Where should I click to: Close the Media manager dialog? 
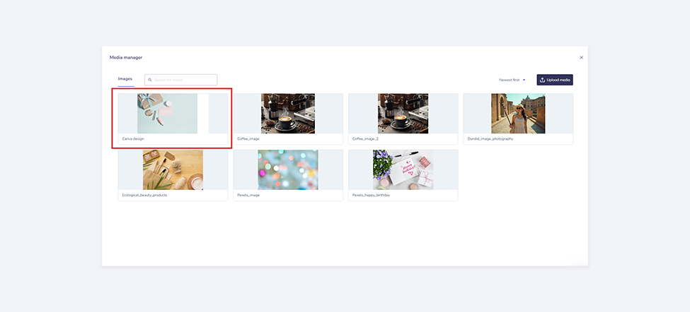point(581,57)
